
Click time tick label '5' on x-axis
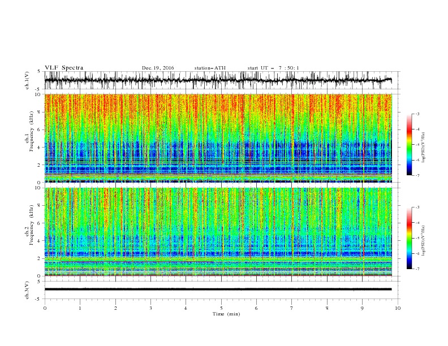click(x=221, y=308)
